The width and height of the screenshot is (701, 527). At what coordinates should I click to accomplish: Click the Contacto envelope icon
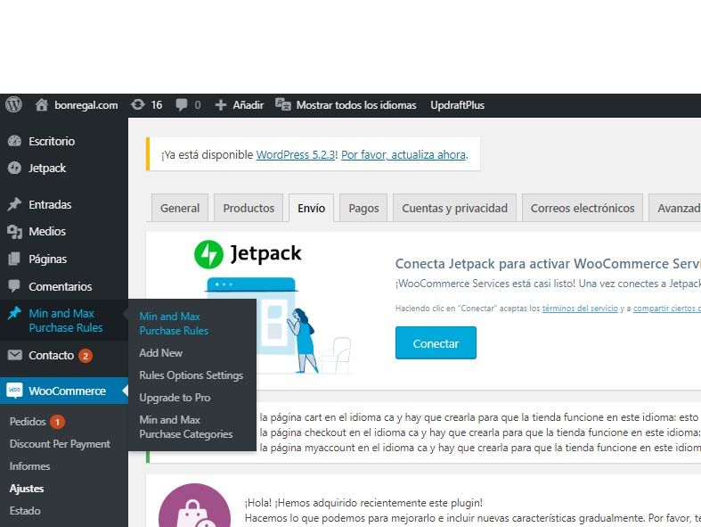[14, 355]
